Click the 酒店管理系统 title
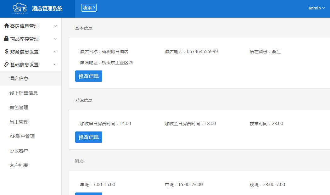 (x=47, y=8)
